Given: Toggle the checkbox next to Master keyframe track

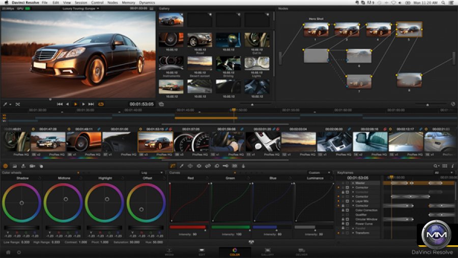Looking at the screenshot, I should point(347,183).
